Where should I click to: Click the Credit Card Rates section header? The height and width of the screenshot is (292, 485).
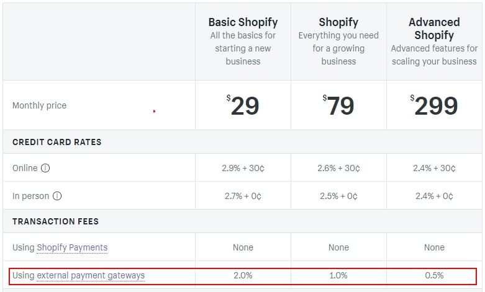coord(57,142)
